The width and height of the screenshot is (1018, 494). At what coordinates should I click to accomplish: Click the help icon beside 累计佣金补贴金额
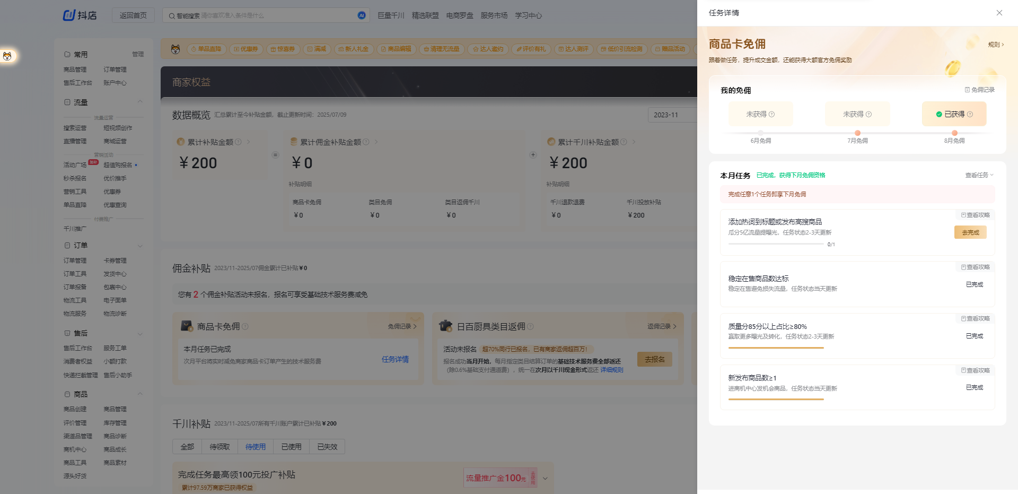click(366, 142)
